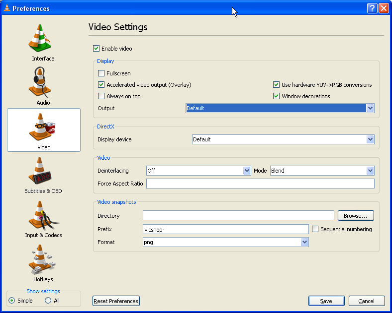Open Subtitles & OSD cone icon
The image size is (392, 313).
40,171
